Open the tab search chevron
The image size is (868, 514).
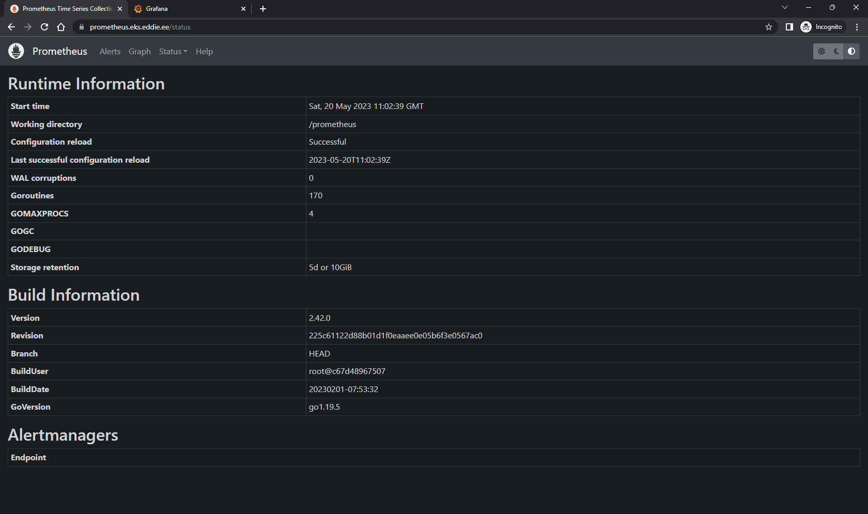point(785,7)
